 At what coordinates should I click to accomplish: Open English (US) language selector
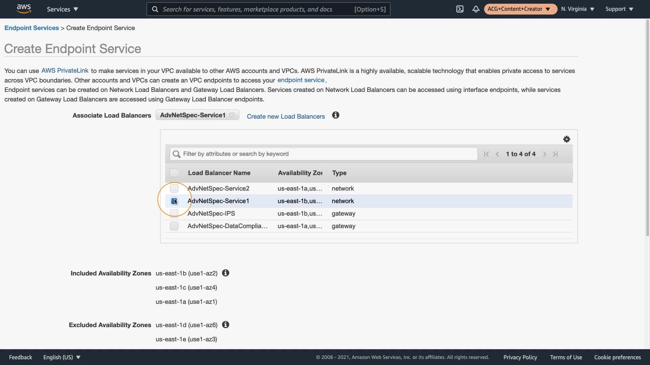tap(62, 357)
